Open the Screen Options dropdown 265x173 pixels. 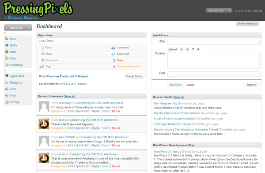click(x=247, y=23)
